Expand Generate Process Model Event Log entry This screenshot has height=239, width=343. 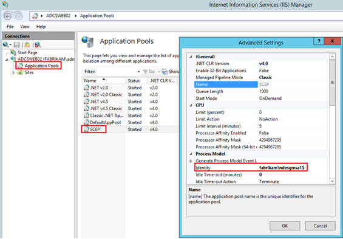click(x=191, y=161)
